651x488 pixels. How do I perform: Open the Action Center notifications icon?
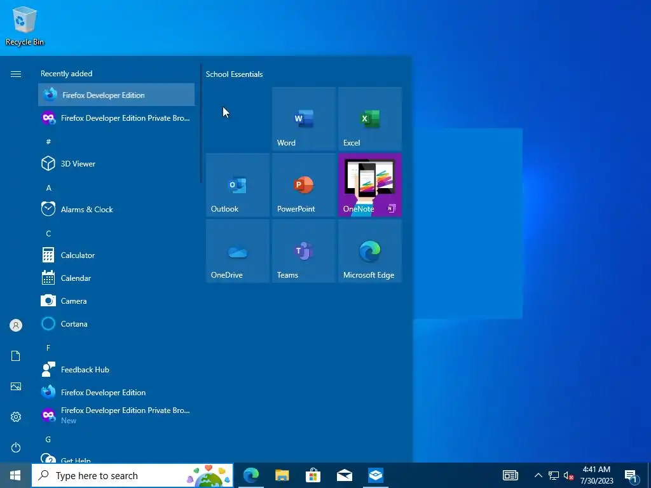click(x=631, y=476)
